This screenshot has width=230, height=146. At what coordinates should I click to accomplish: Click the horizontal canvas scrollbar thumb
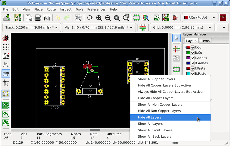[95, 130]
